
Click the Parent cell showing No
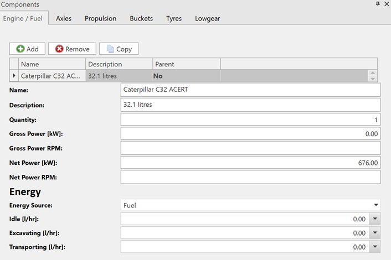[187, 76]
